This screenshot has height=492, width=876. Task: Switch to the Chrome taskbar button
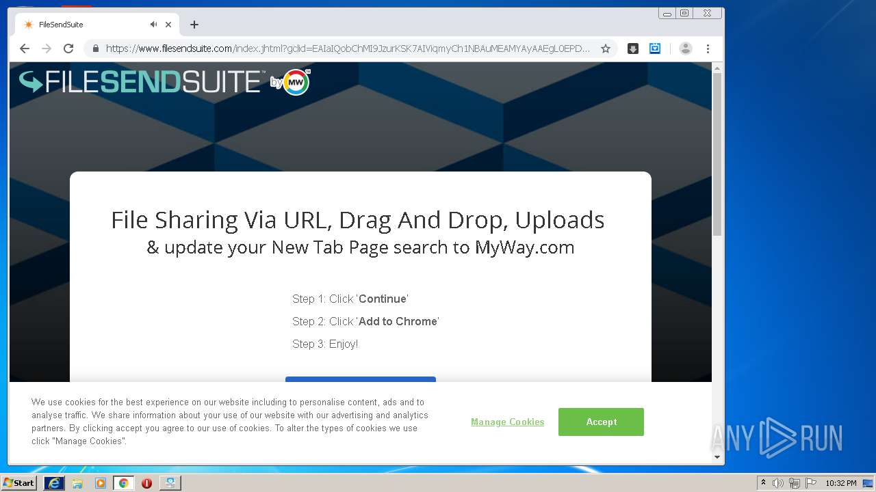tap(123, 483)
